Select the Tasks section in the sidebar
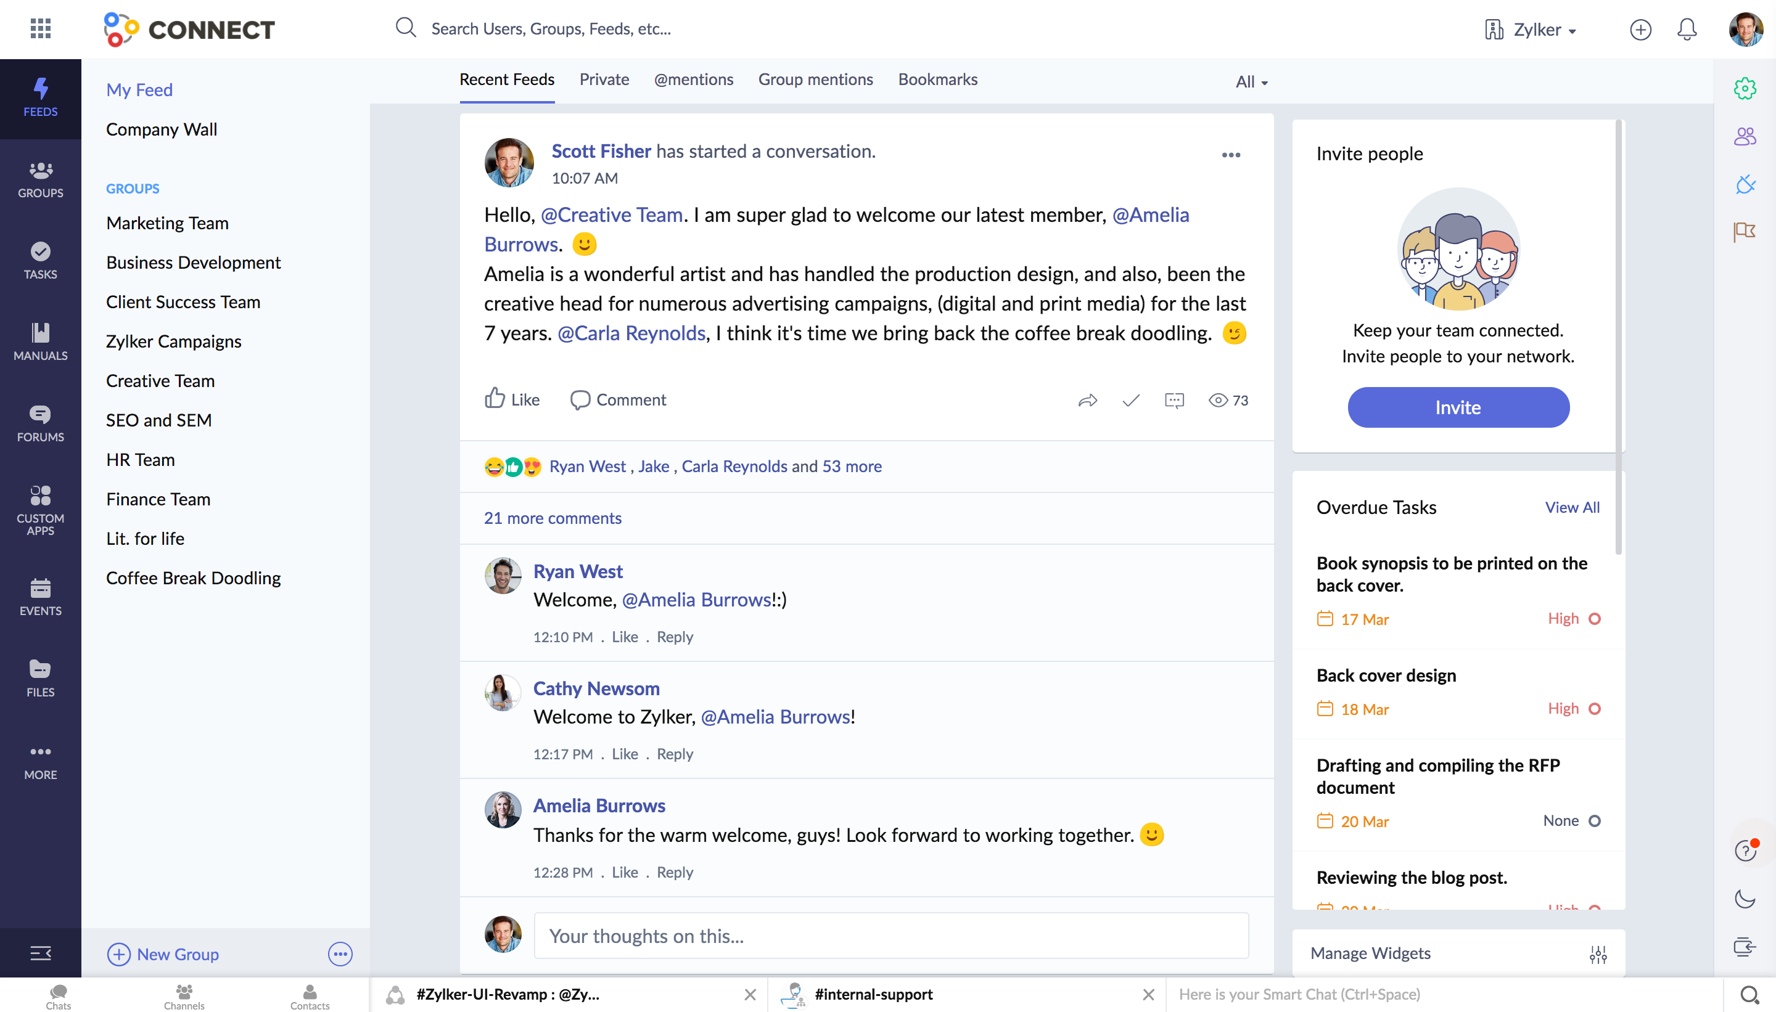The image size is (1776, 1012). [x=39, y=261]
